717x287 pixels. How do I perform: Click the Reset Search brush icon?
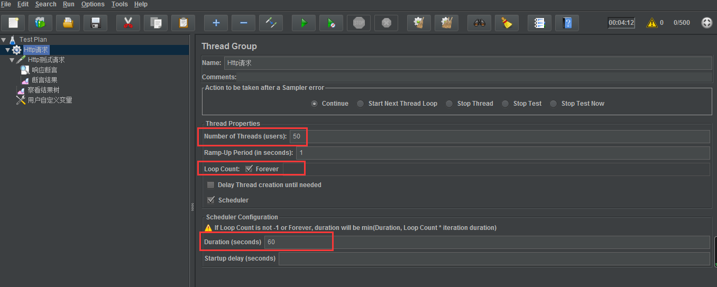507,23
